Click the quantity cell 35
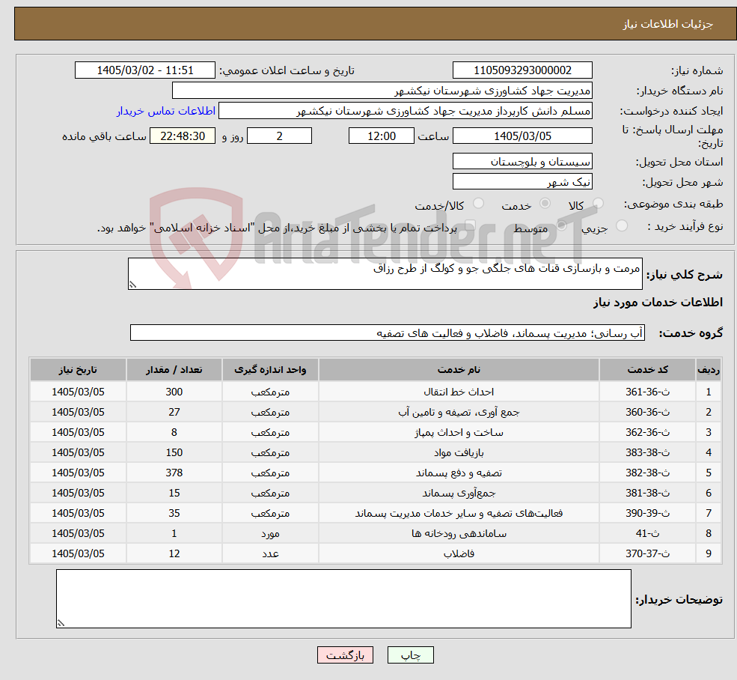737x680 pixels. tap(174, 514)
